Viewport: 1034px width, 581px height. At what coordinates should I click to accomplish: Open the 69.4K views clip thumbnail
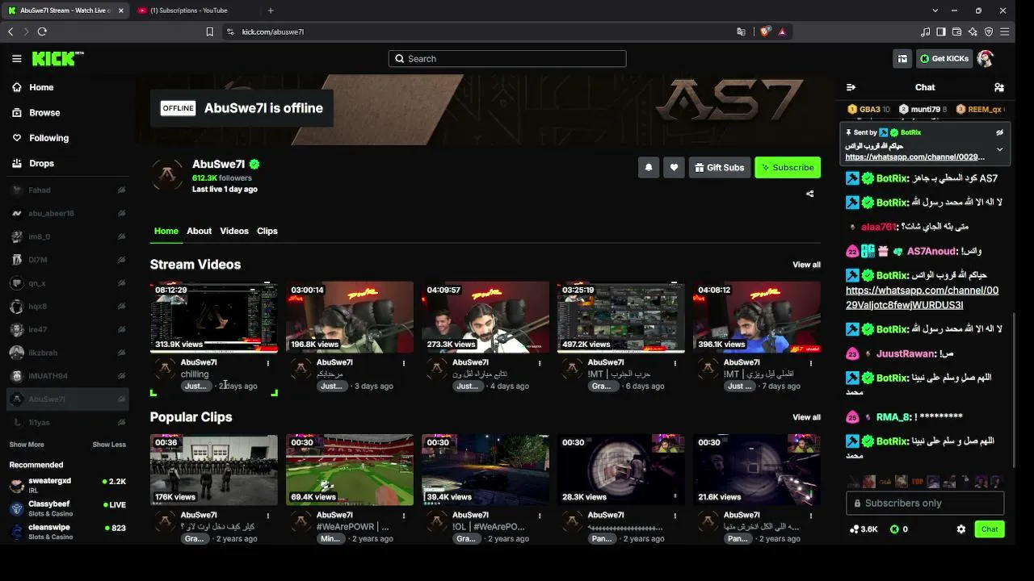349,470
